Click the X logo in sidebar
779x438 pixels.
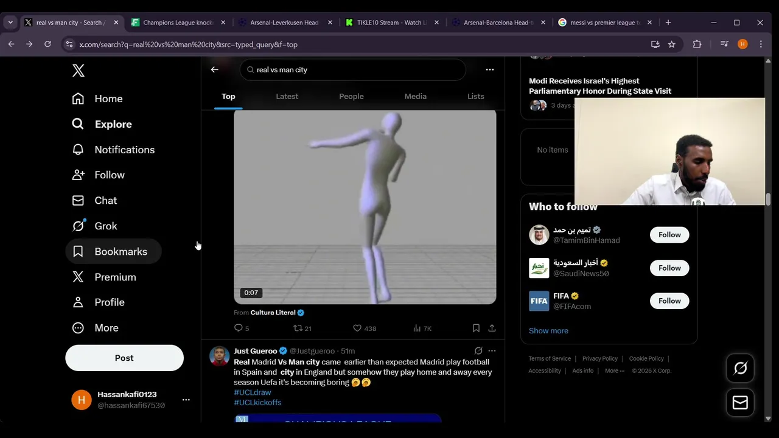pos(79,71)
